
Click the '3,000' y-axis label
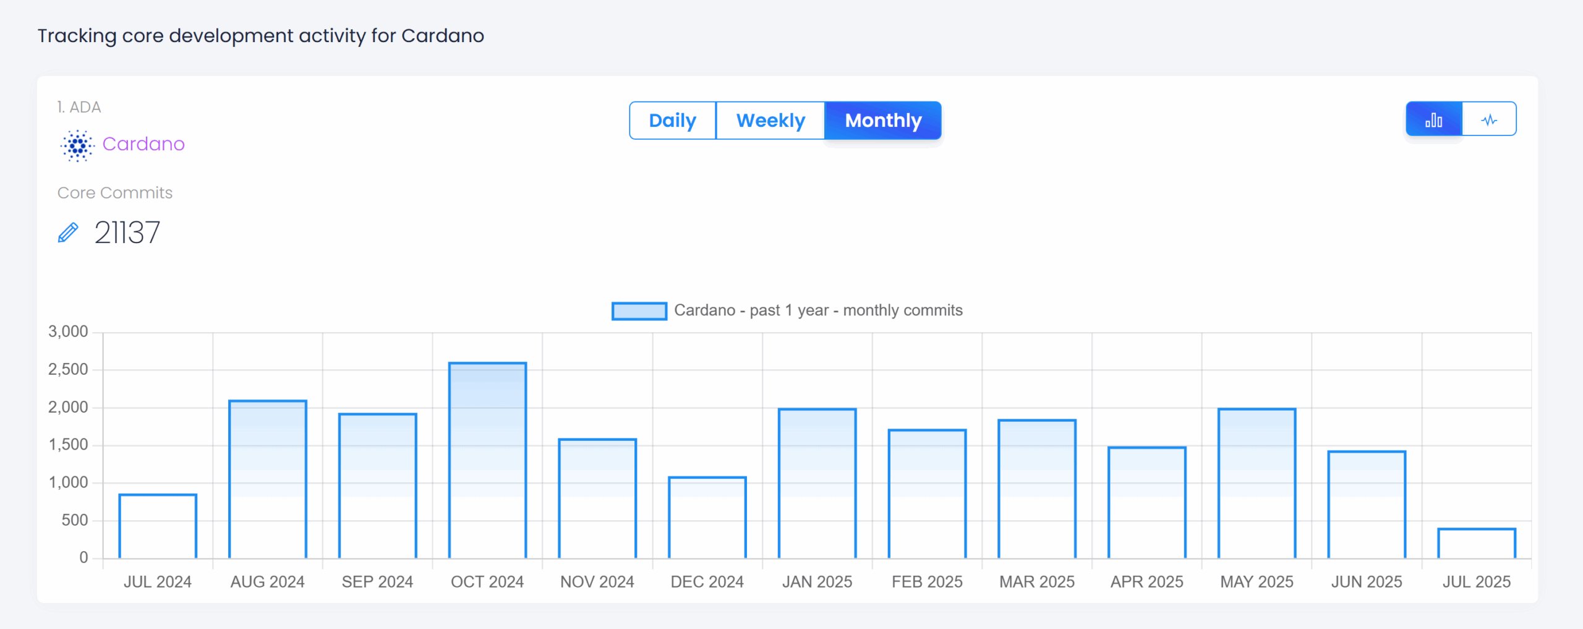[69, 332]
